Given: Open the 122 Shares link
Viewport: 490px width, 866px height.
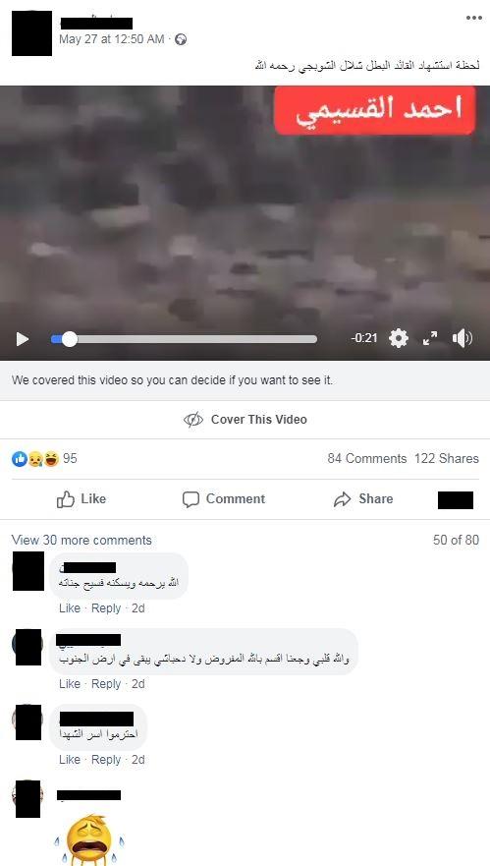Looking at the screenshot, I should 447,458.
